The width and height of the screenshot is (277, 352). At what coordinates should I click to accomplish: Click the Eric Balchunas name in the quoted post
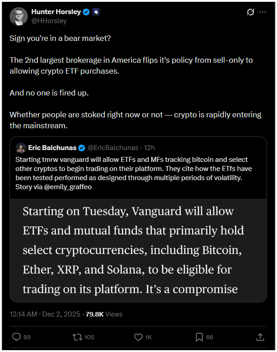[52, 148]
